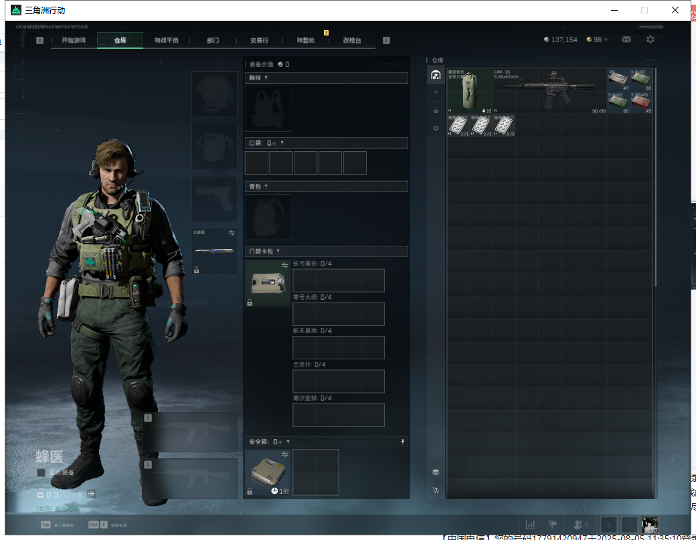
Task: Select the ammo box with 60 rounds
Action: [641, 80]
